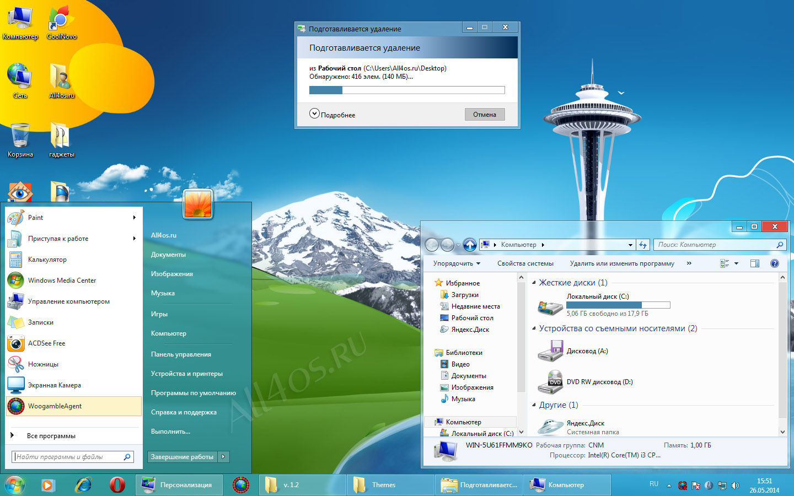Click the Start orb button
Viewport: 794px width, 496px height.
coord(15,485)
